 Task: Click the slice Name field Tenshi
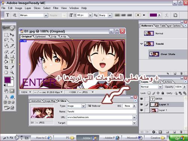(x=102, y=112)
